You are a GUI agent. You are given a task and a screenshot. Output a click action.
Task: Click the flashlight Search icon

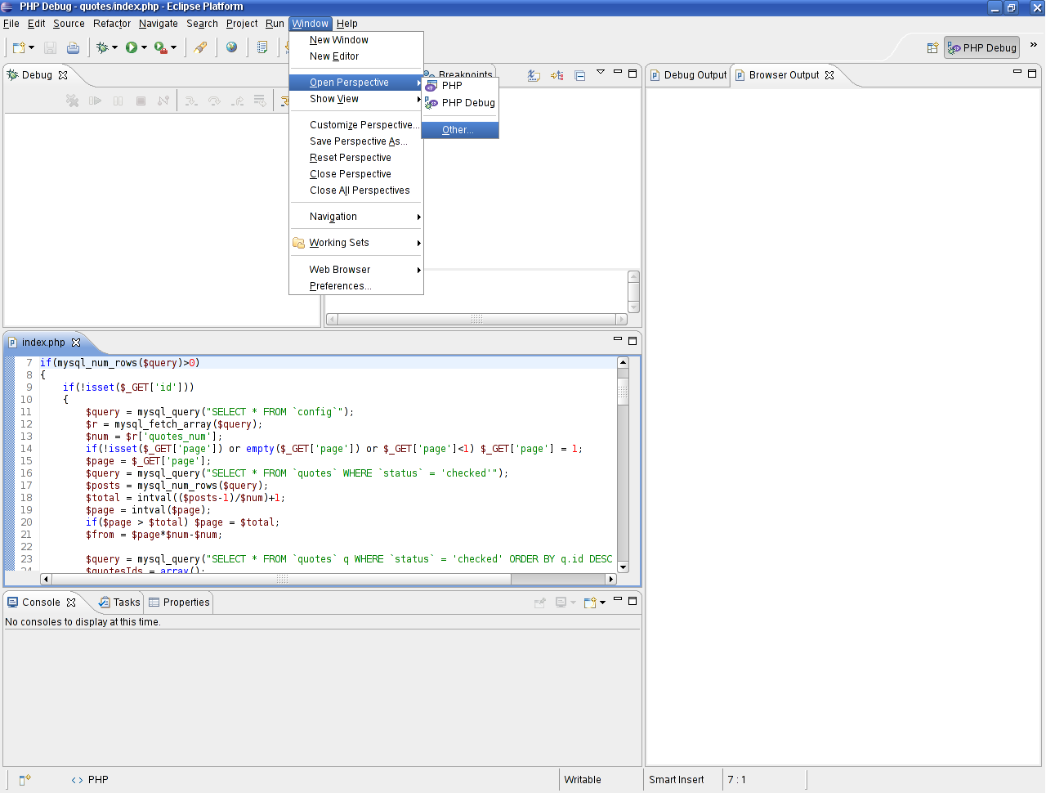pos(200,47)
